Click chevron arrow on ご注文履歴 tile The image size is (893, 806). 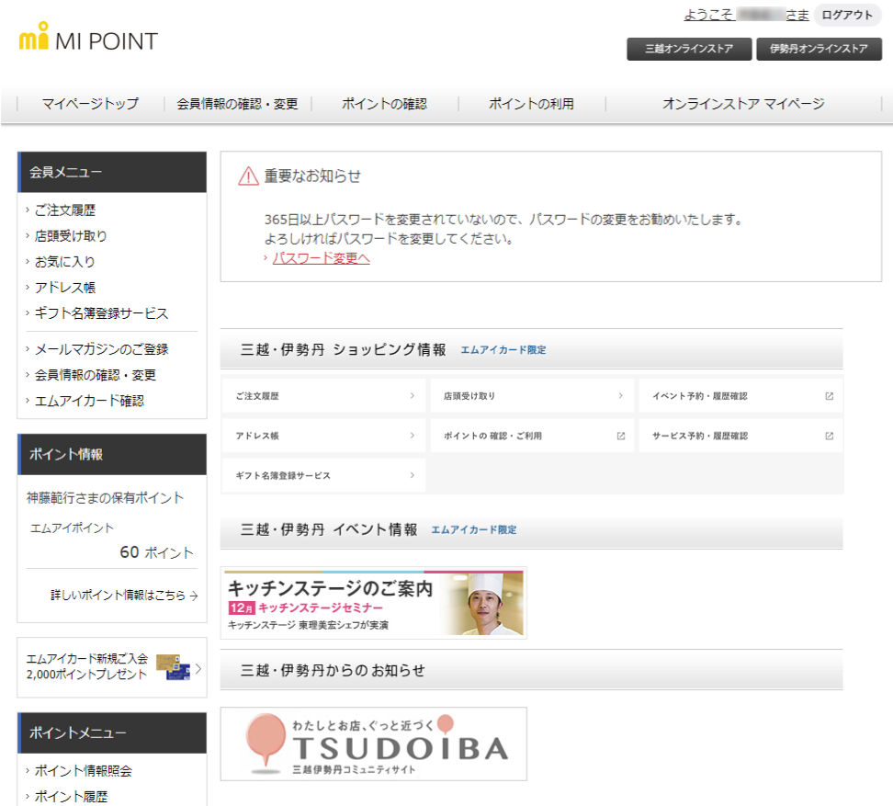click(413, 396)
